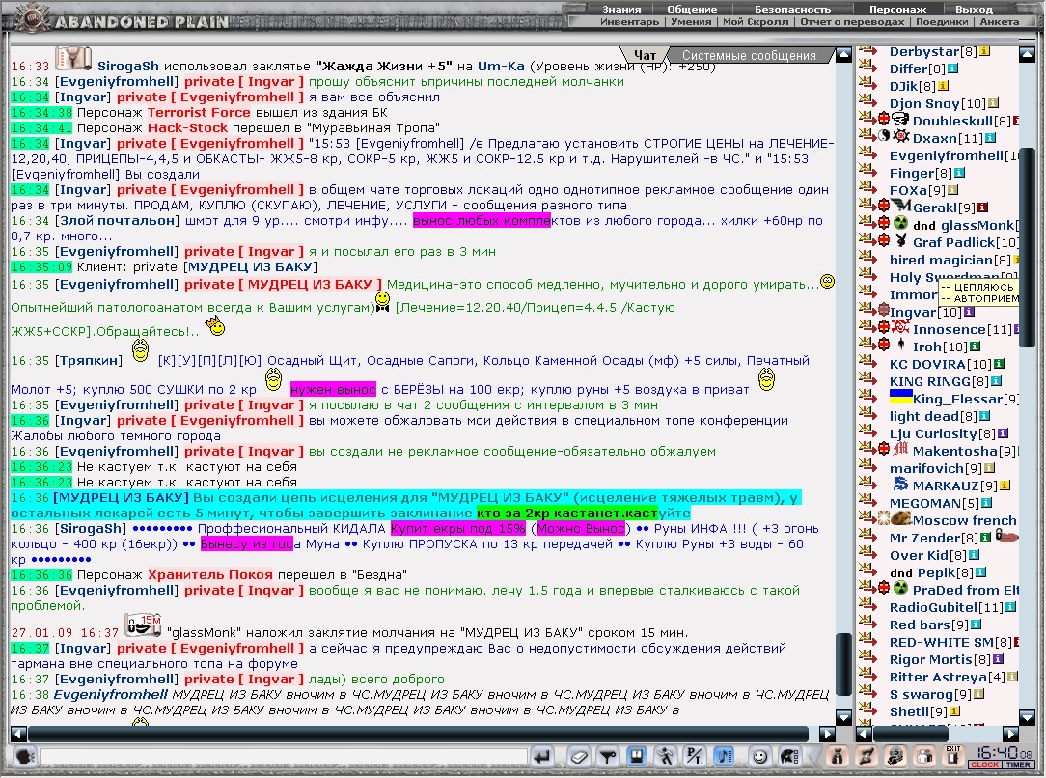Click the speaking-head icon left of chat input
Screen dimensions: 1046x778
[x=24, y=757]
